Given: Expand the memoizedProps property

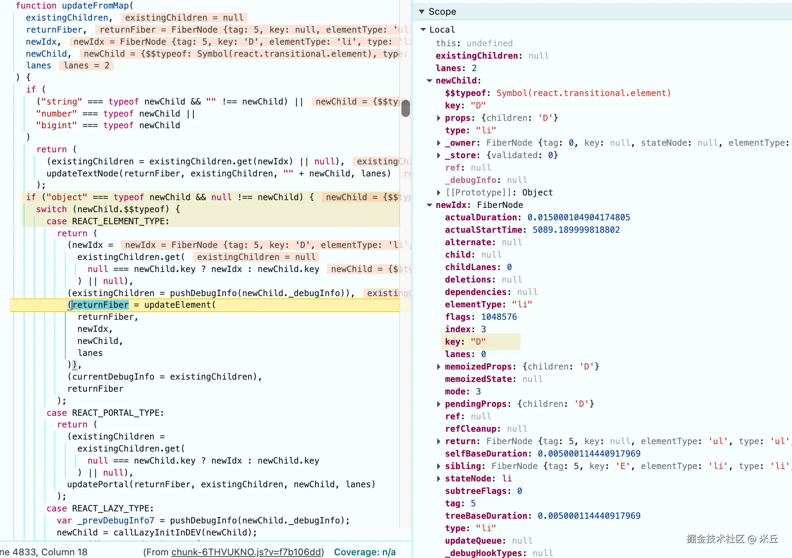Looking at the screenshot, I should point(439,366).
